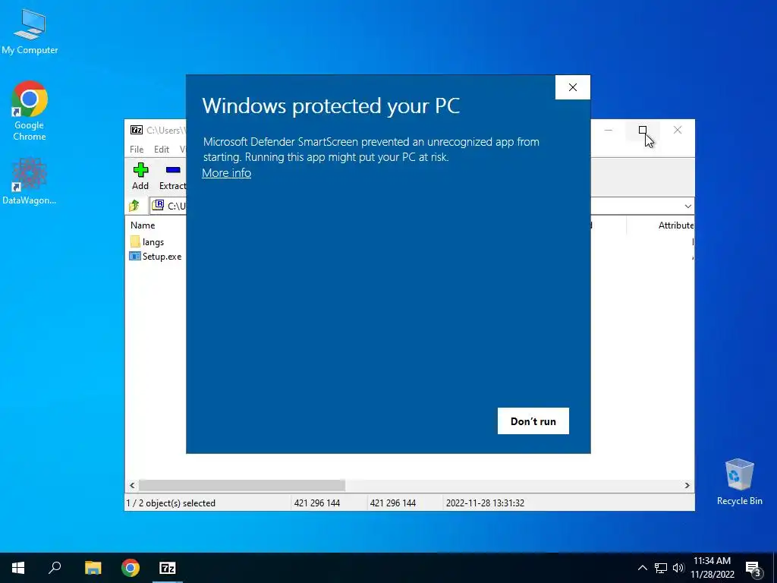Image resolution: width=777 pixels, height=583 pixels.
Task: Open the Edit menu in 7-Zip
Action: (x=162, y=150)
